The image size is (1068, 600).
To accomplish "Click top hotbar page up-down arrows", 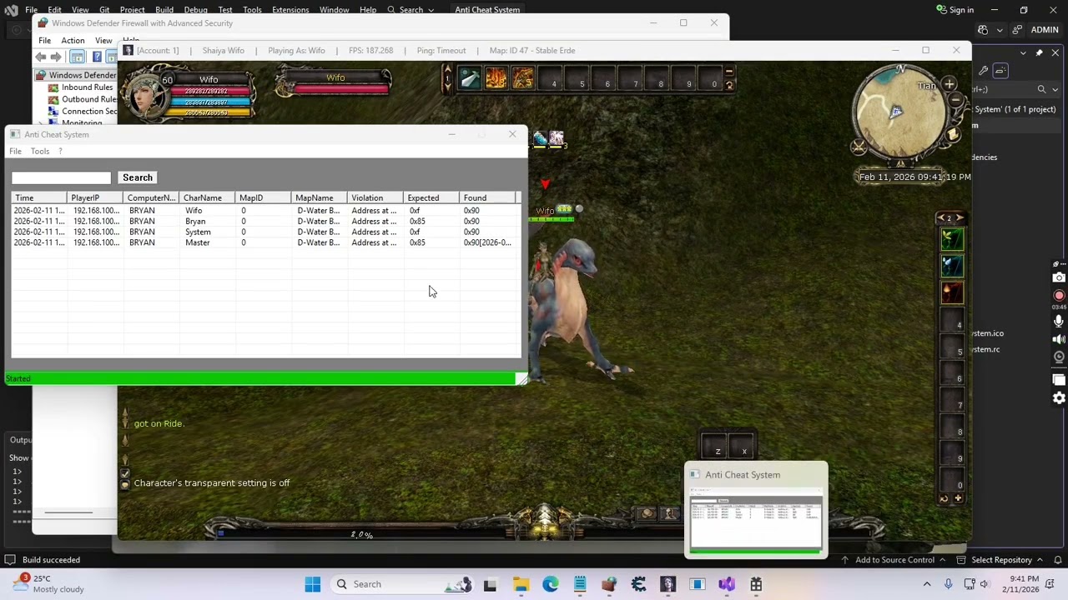I will [x=447, y=78].
